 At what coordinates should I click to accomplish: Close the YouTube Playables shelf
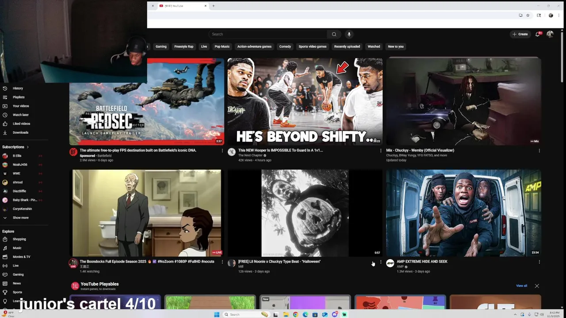click(x=537, y=286)
